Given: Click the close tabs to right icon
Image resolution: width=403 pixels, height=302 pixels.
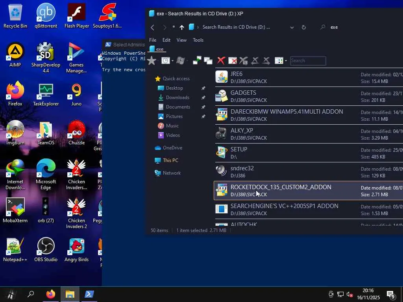Looking at the screenshot, I should tap(266, 61).
